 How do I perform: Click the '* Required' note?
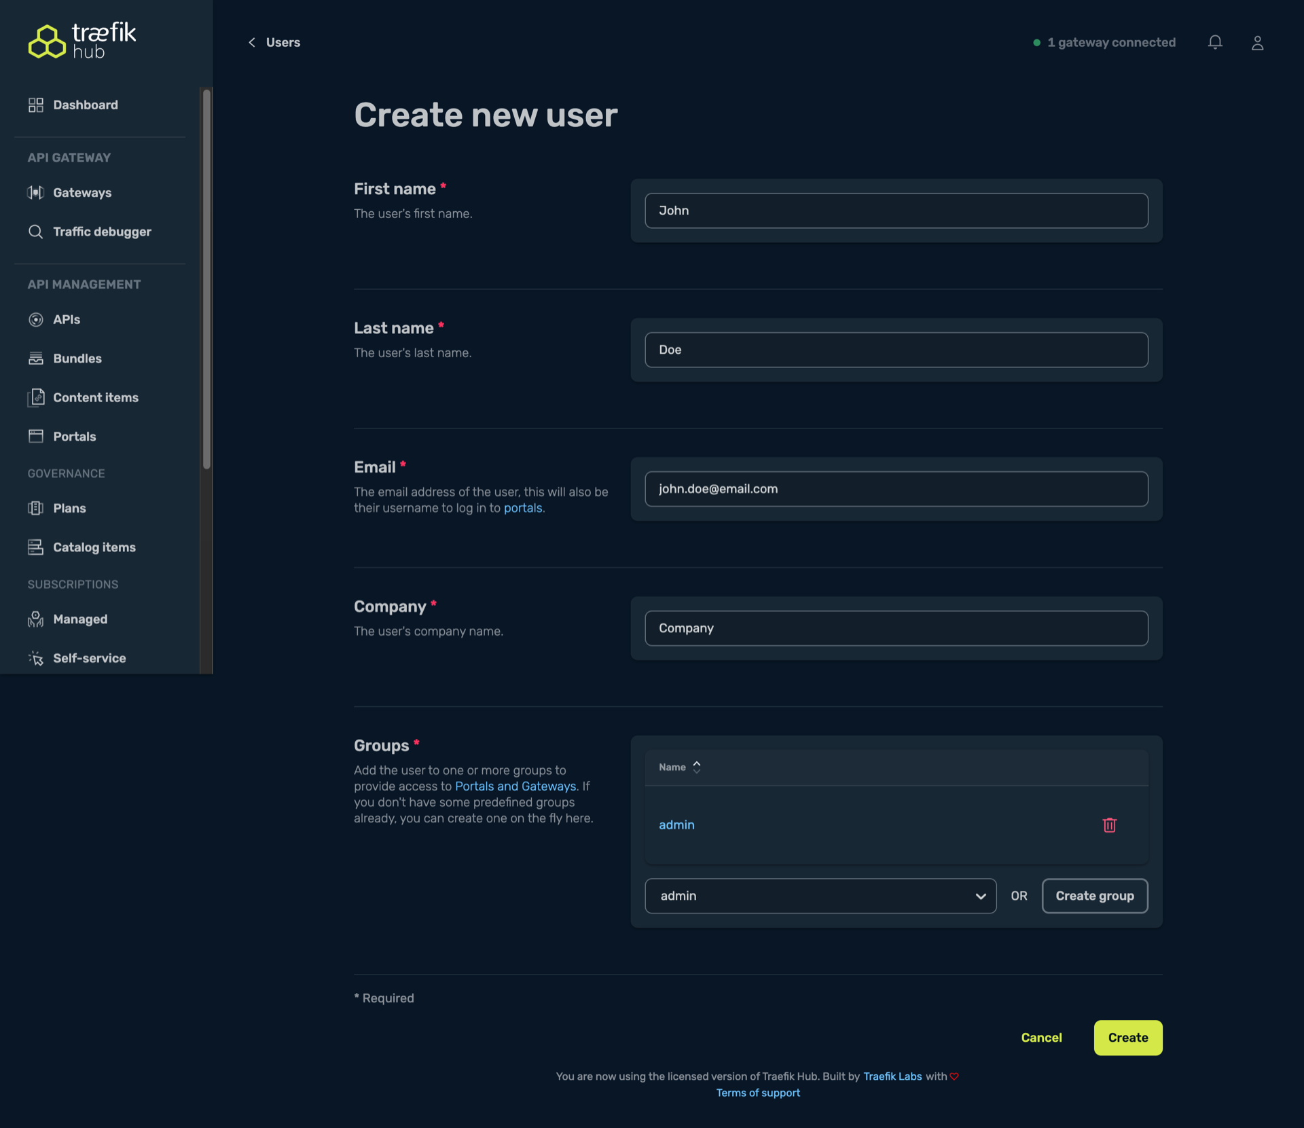tap(384, 998)
